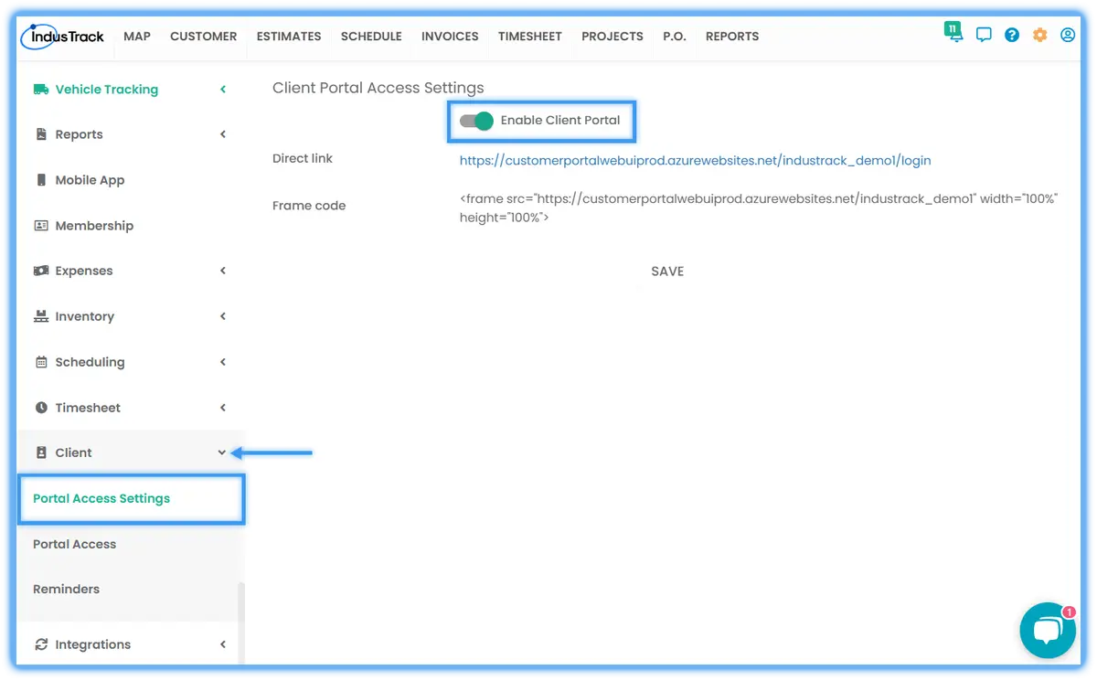
Task: Open the TIMESHEET top menu
Action: (530, 37)
